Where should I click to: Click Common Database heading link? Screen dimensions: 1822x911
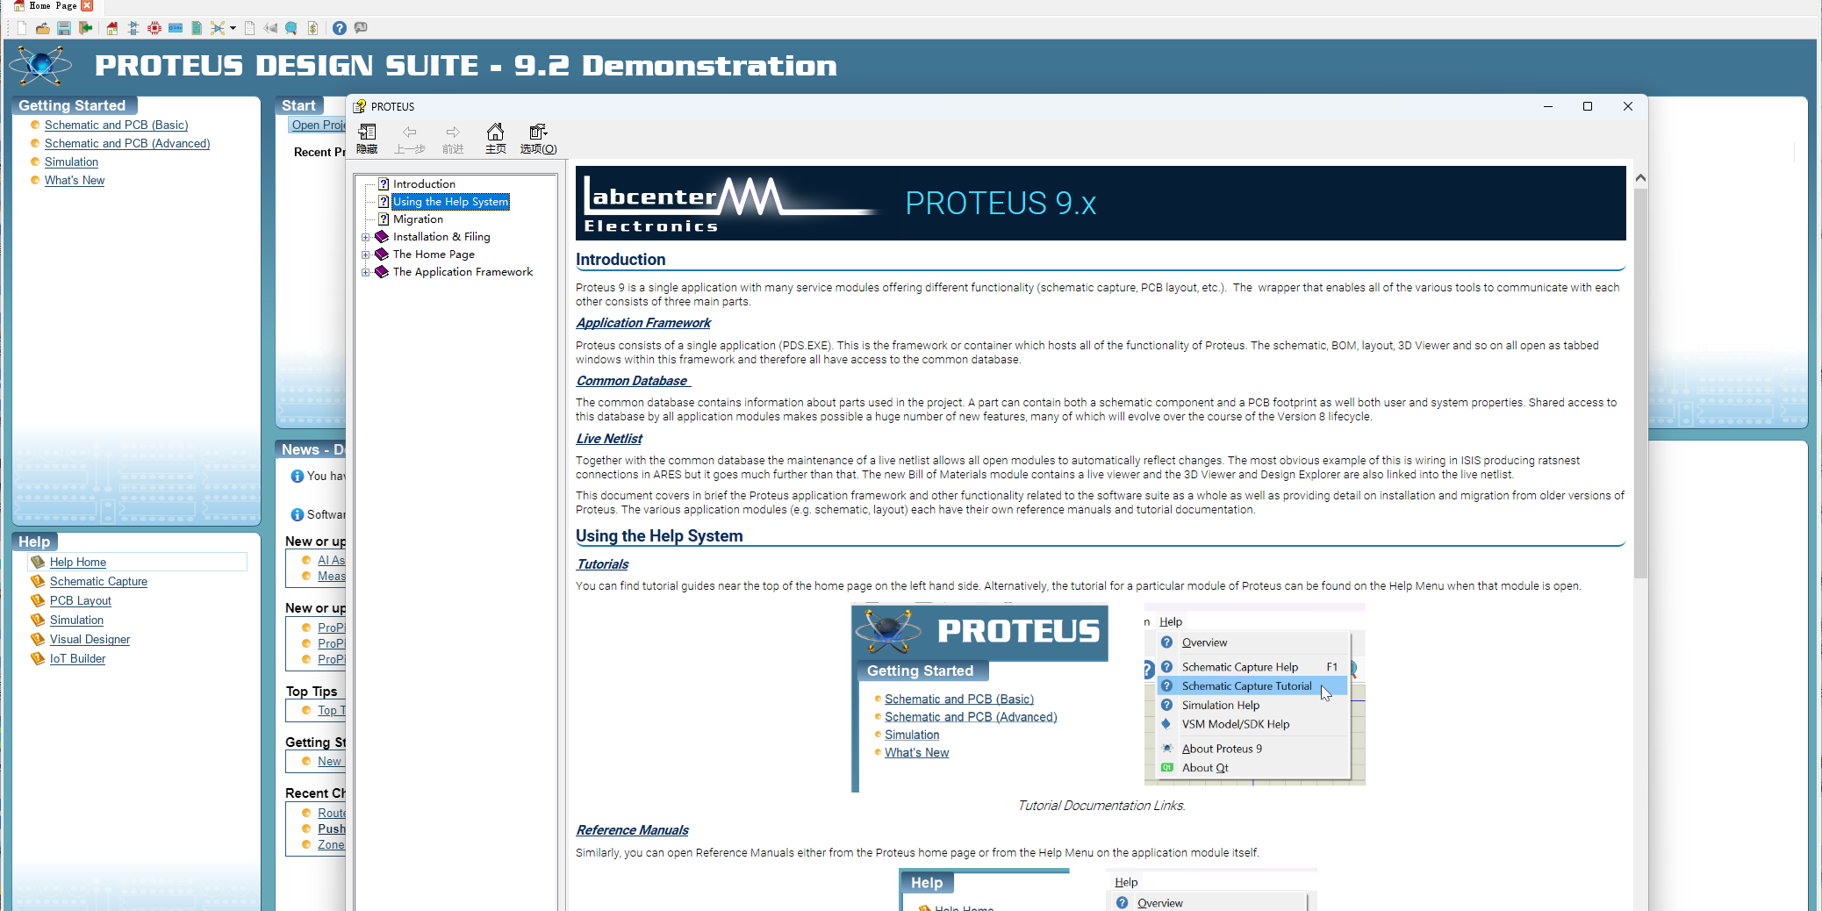coord(632,381)
